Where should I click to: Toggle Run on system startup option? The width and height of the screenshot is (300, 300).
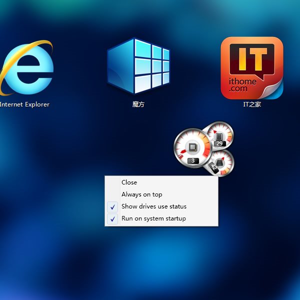point(161,218)
